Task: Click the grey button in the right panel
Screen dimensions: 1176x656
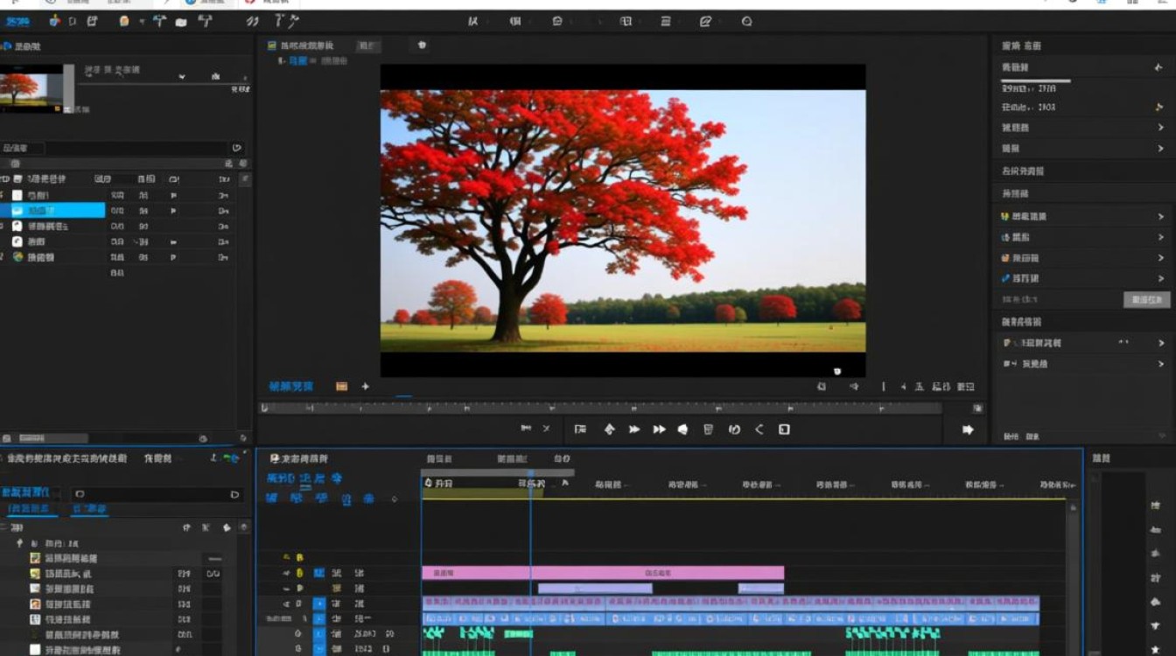Action: [x=1146, y=300]
